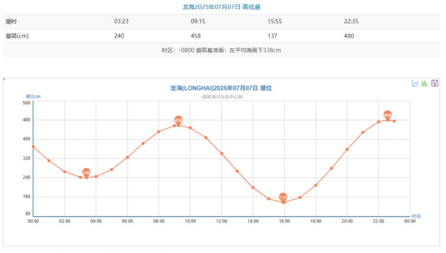Select the 08:00 data point on tide curve
446x253 pixels.
click(158, 132)
